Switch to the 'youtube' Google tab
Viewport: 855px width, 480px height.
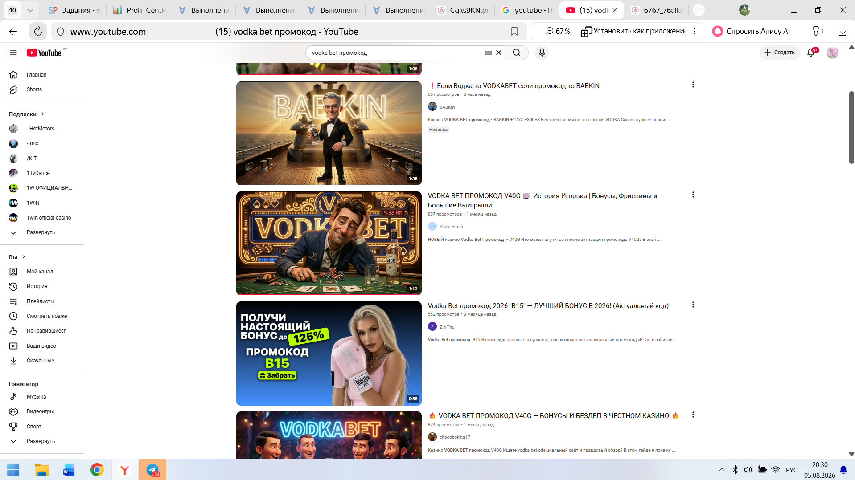pos(528,10)
